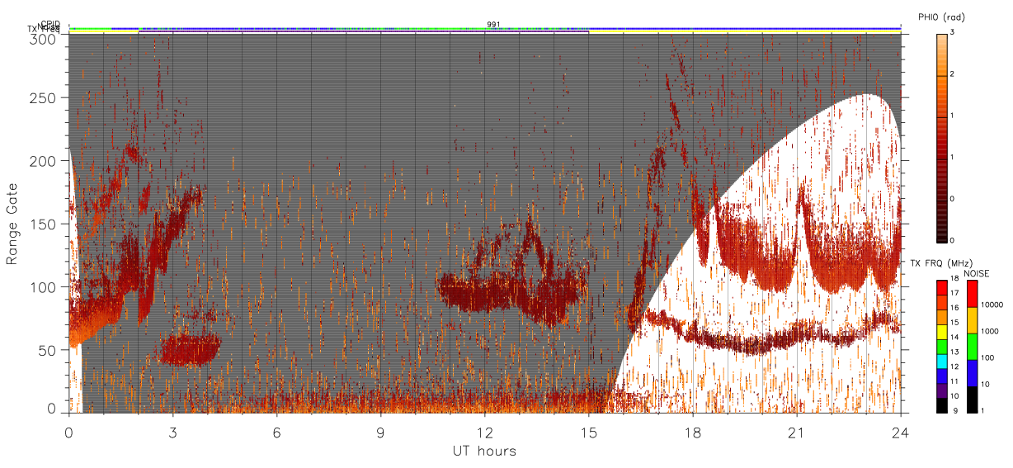Click the '17' label in TX FRQ legend

point(954,294)
